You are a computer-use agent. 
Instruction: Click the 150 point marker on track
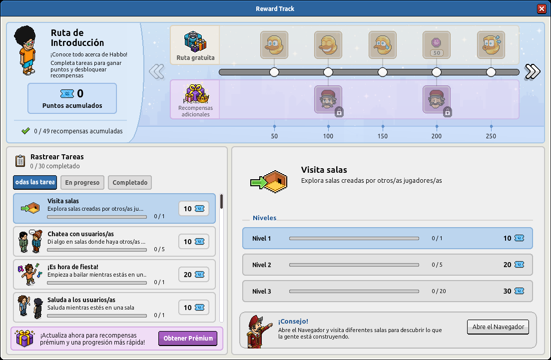[x=382, y=72]
